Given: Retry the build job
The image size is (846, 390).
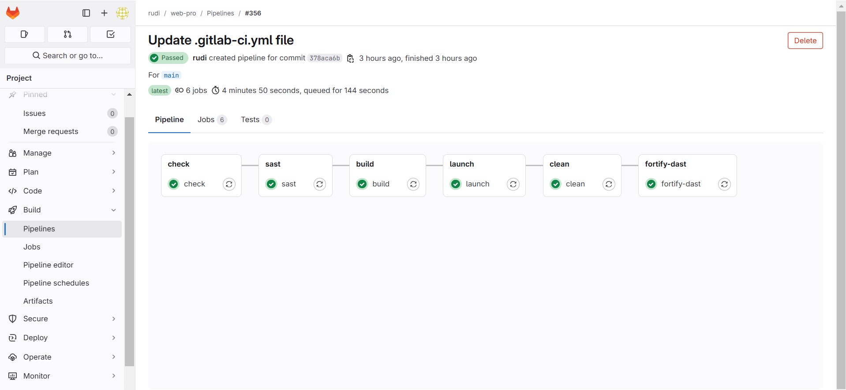Looking at the screenshot, I should pos(413,184).
